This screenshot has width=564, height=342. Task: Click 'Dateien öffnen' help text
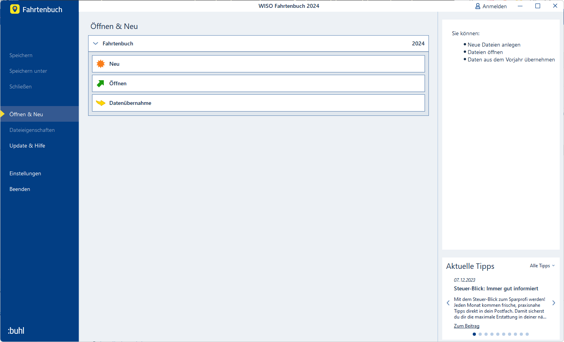(x=485, y=52)
